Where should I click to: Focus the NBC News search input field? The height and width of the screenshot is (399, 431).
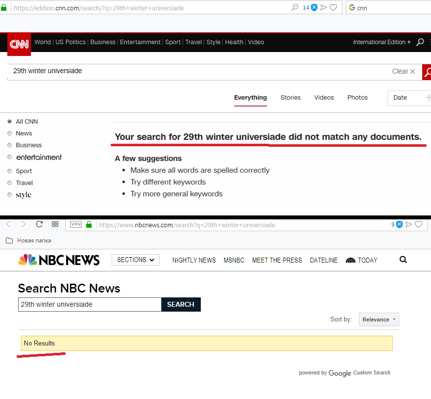[90, 305]
